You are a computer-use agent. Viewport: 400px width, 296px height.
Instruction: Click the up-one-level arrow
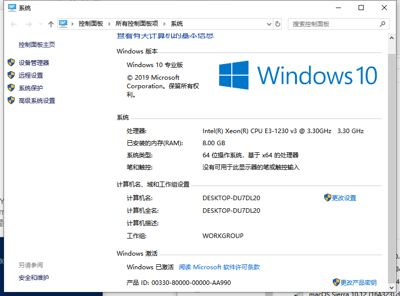[x=51, y=24]
